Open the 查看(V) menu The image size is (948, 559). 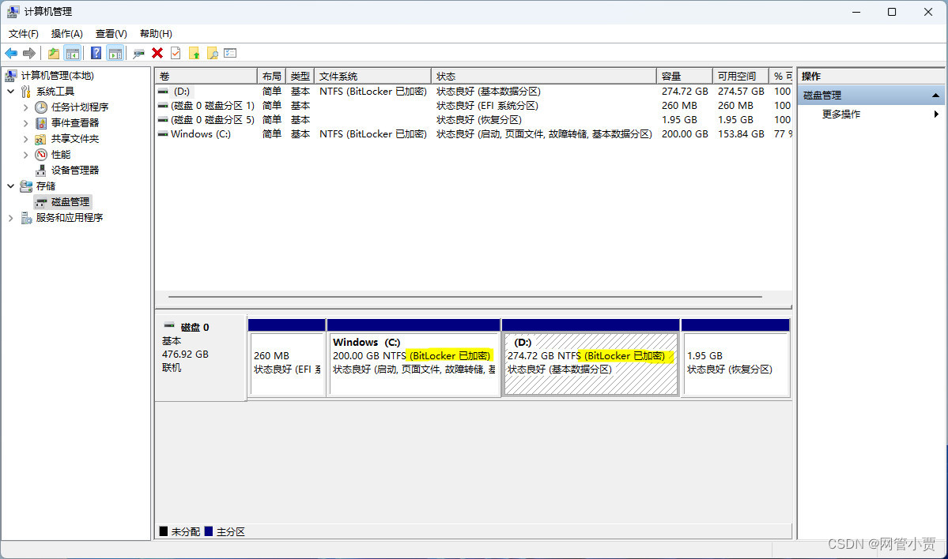click(111, 34)
